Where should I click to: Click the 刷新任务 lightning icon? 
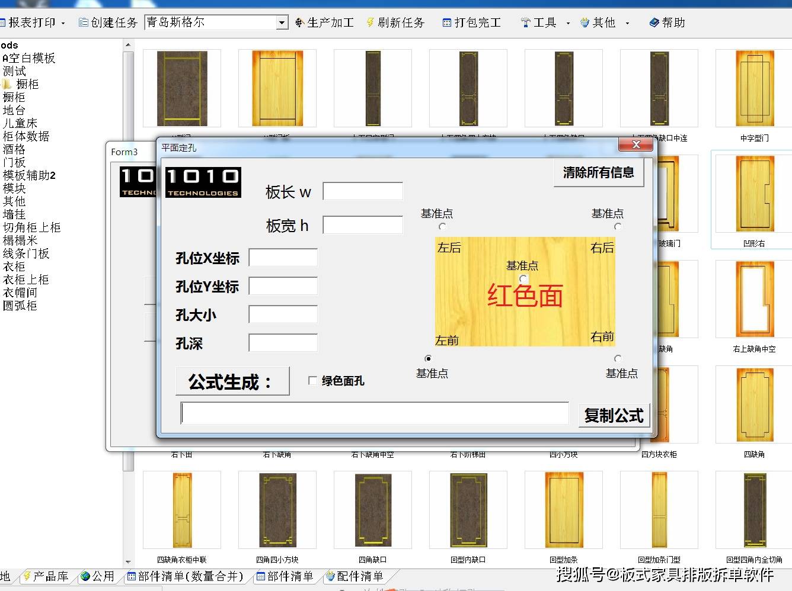[371, 23]
